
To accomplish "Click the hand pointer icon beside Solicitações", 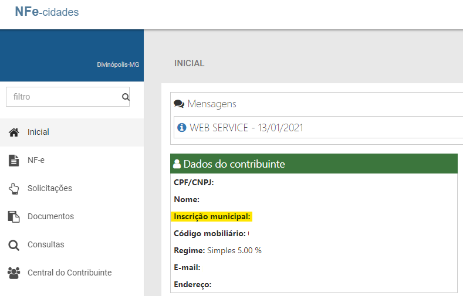I will tap(13, 189).
